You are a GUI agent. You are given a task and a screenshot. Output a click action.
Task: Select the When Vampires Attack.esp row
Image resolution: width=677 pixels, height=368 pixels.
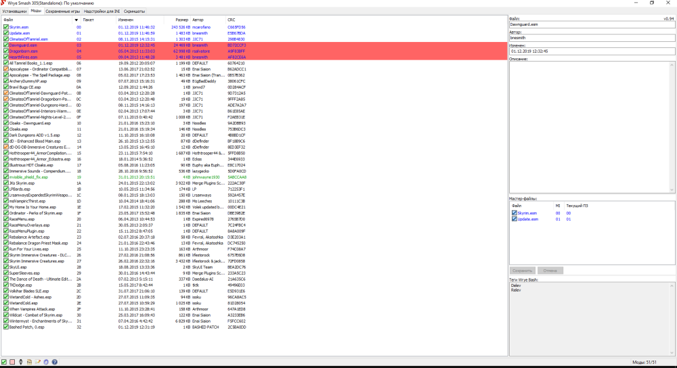(x=254, y=309)
